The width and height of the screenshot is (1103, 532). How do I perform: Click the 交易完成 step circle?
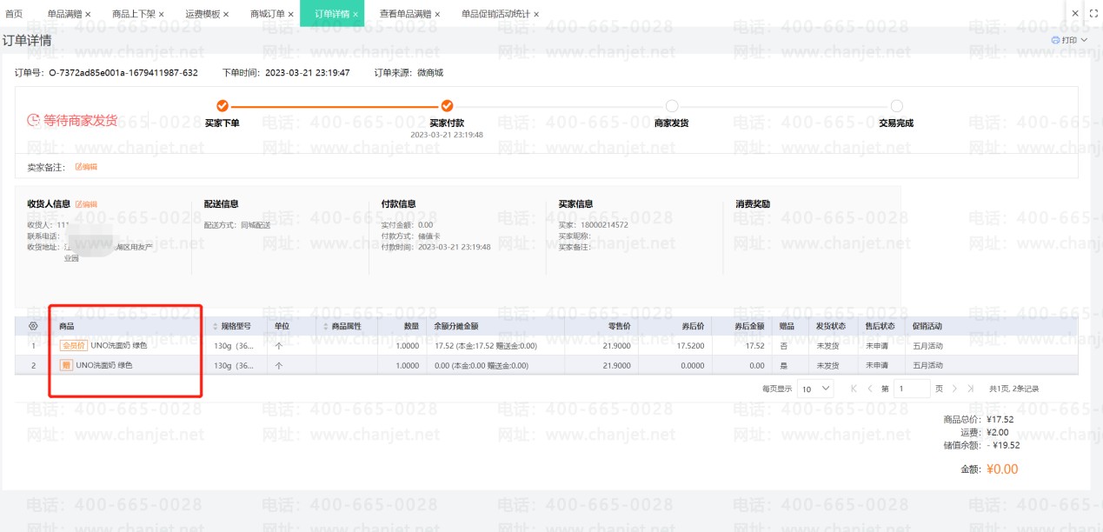(x=896, y=106)
